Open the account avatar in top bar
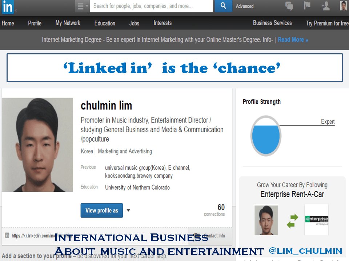The image size is (349, 261). 344,5
